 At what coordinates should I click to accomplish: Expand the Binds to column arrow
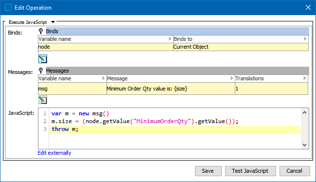[x=305, y=39]
